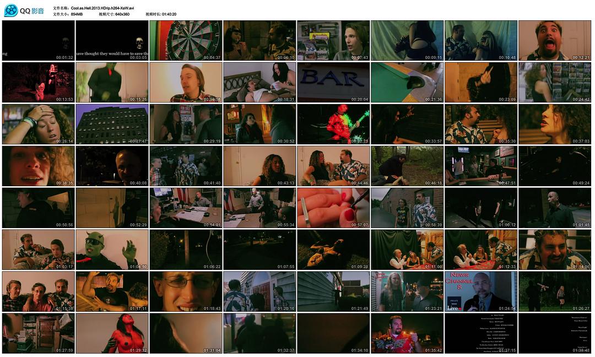Select the man holding drink thumbnail at 01:35:42
This screenshot has width=595, height=357.
coord(407,333)
